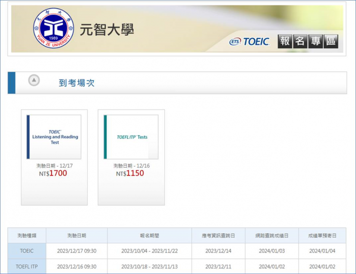Click 2024/01/02 in the 網路查詢成績日 column
Screen dimensions: 356x274
[x=272, y=267]
